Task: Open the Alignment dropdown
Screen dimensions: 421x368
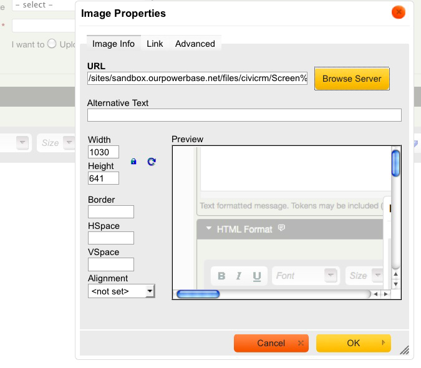Action: [121, 291]
